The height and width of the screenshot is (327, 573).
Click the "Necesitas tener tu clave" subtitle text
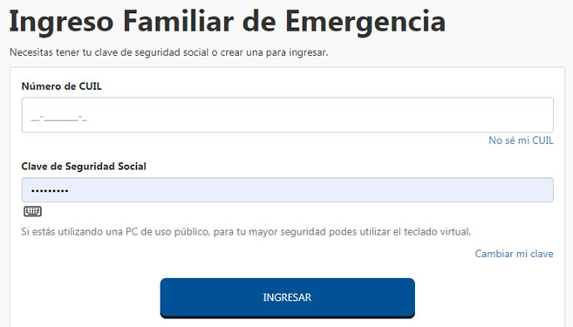(168, 52)
